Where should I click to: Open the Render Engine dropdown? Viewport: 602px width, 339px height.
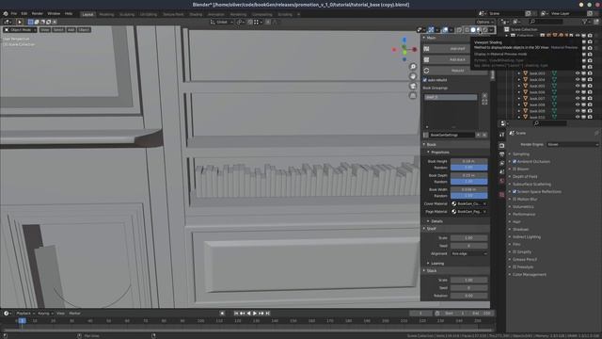click(573, 144)
